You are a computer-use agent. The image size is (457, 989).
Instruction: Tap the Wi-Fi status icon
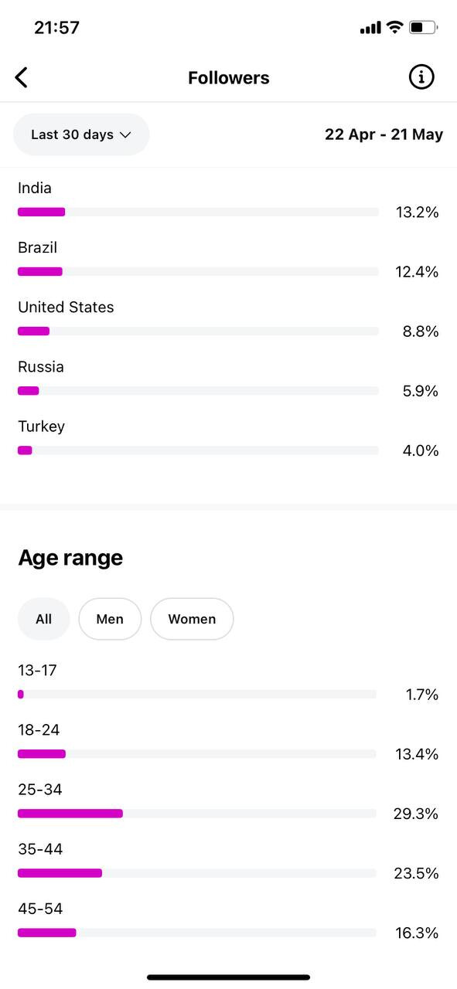pyautogui.click(x=394, y=28)
